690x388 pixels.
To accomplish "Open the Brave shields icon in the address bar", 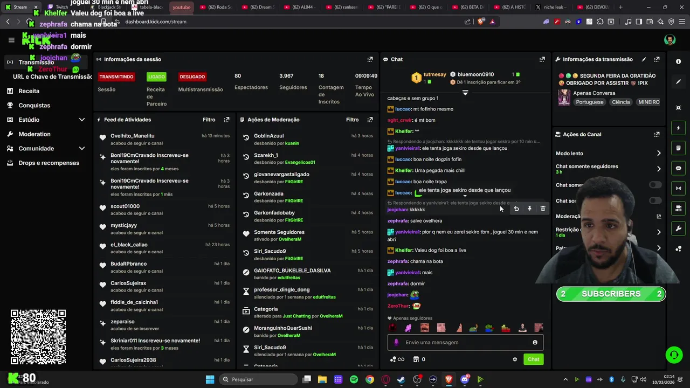I will [481, 22].
